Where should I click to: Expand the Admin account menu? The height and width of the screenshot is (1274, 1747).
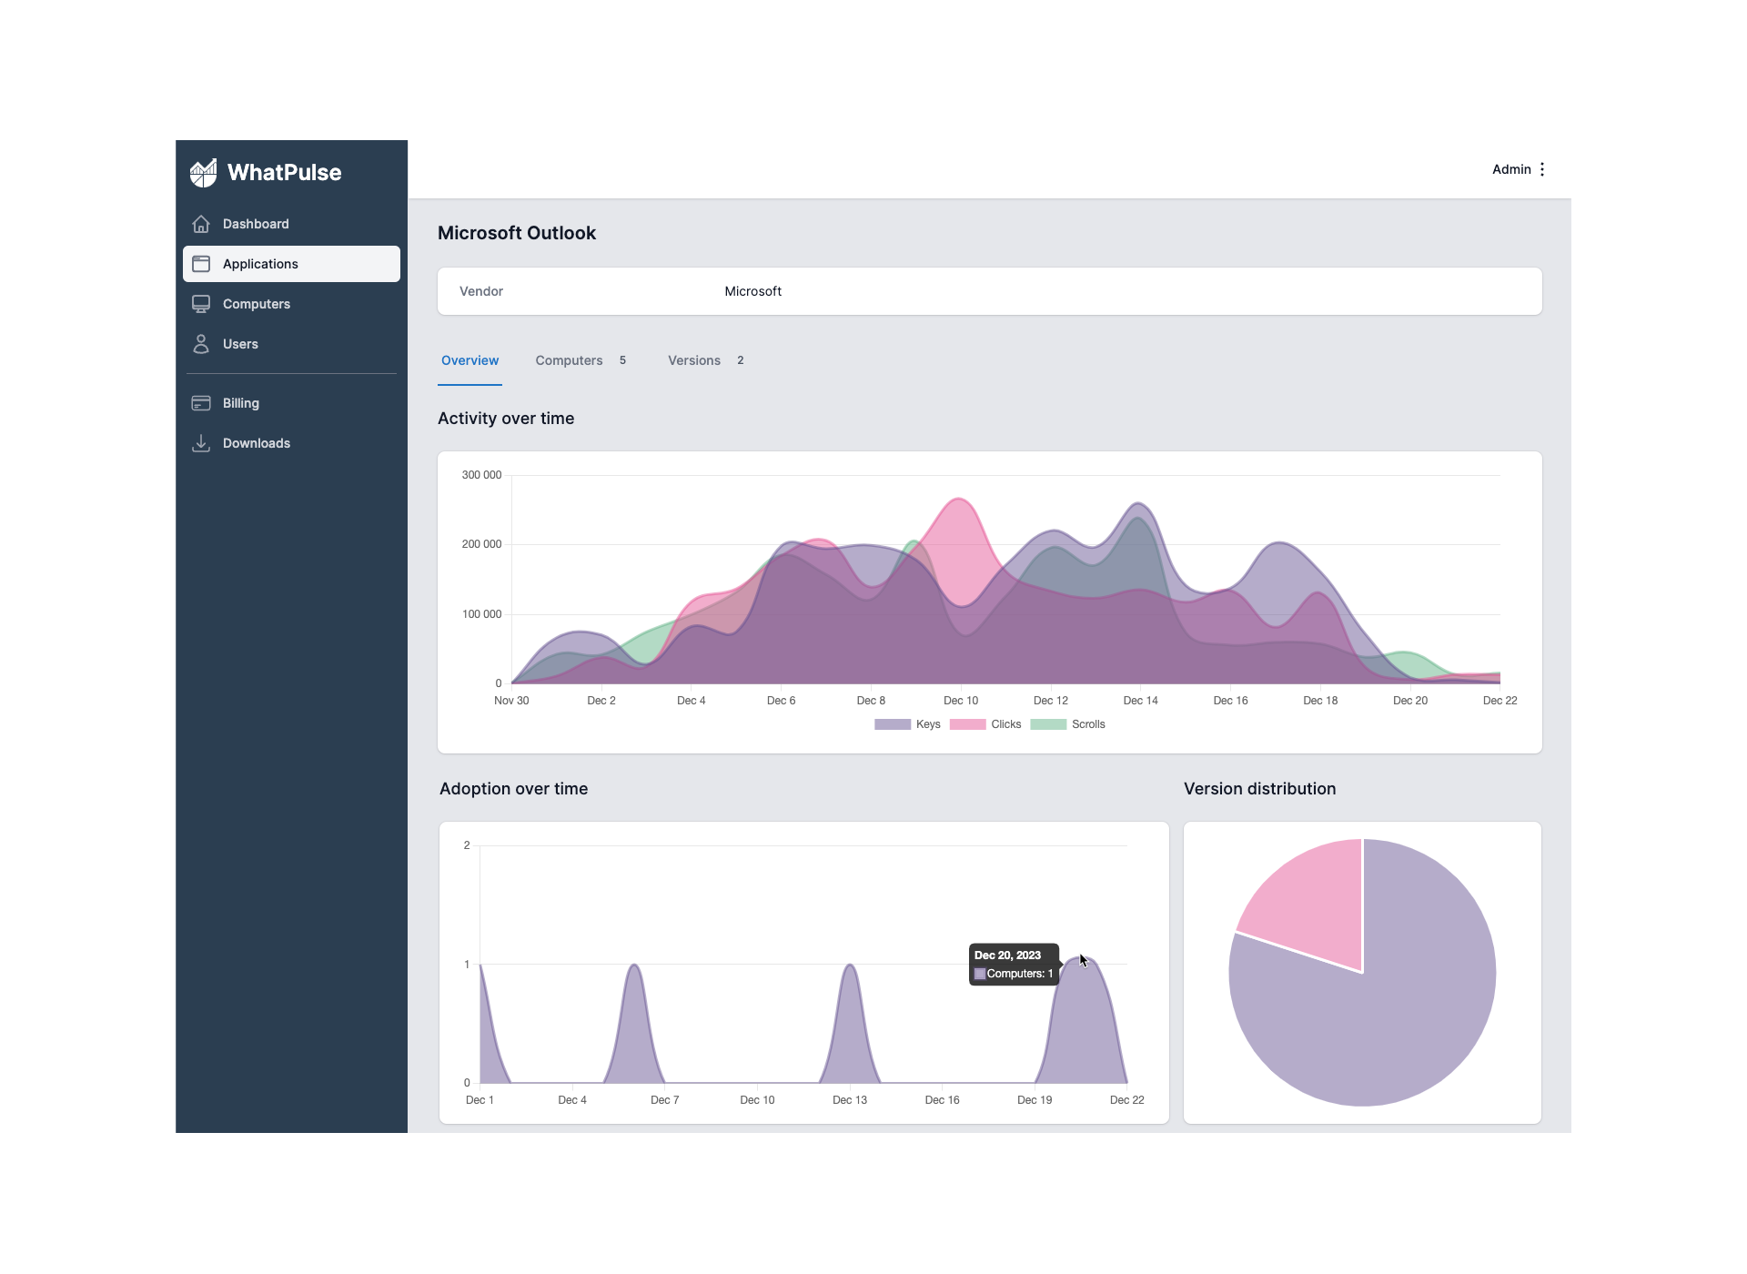click(1511, 169)
